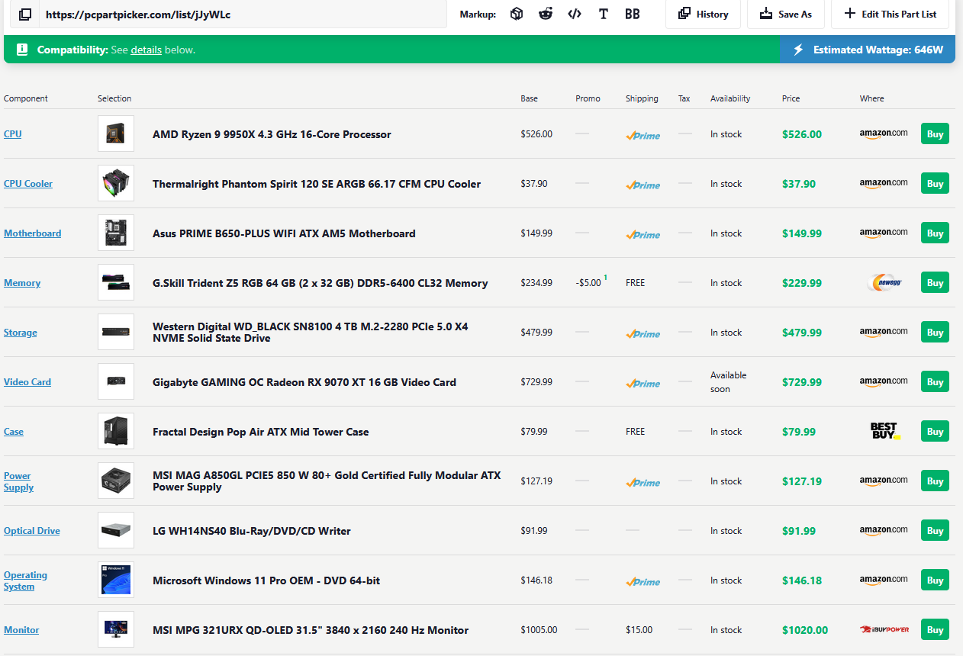Click the Newegg logo in the Memory row
This screenshot has height=656, width=963.
[884, 282]
